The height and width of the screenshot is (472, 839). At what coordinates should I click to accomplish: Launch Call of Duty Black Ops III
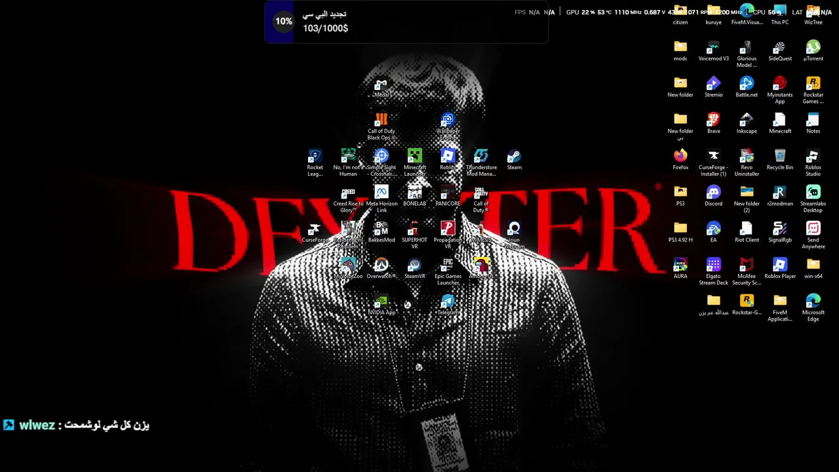[381, 126]
